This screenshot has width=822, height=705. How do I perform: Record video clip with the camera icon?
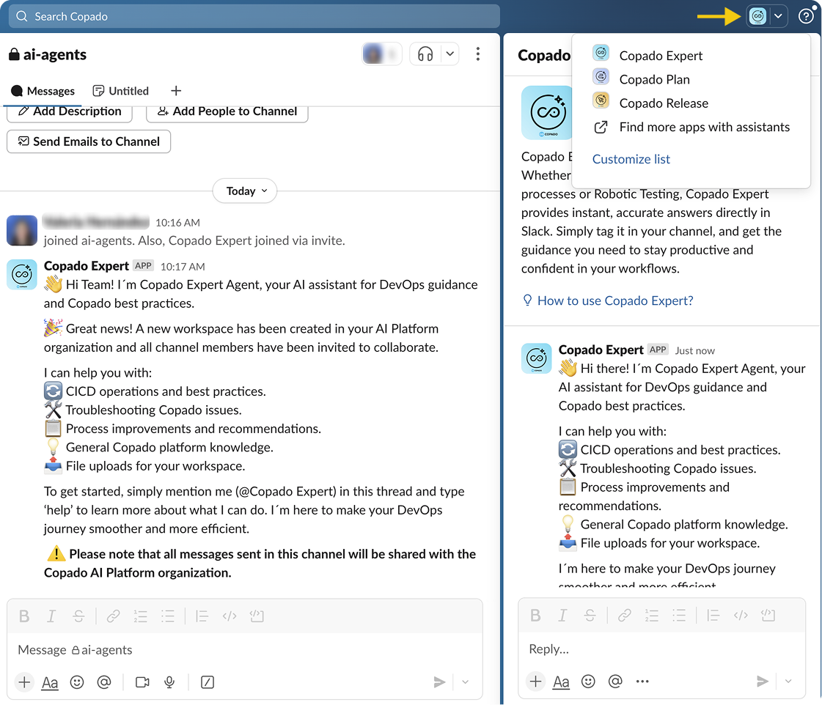tap(142, 682)
